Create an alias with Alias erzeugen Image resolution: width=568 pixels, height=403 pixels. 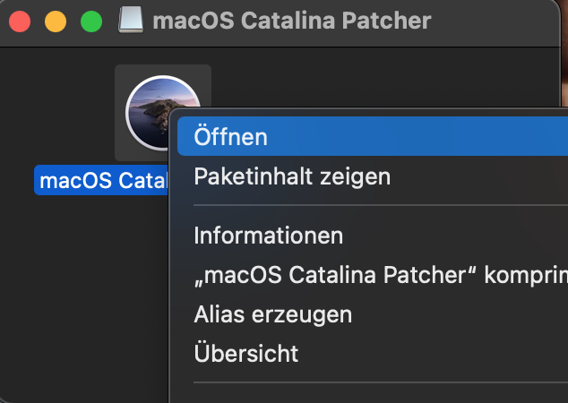[272, 314]
